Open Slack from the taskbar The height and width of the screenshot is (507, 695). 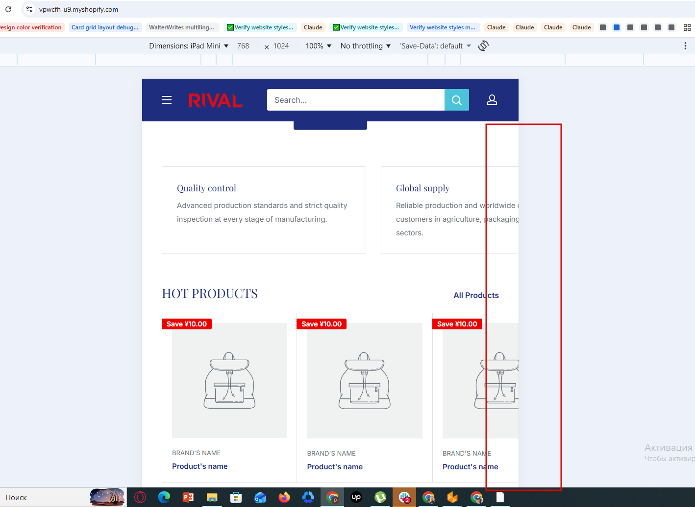[x=404, y=497]
